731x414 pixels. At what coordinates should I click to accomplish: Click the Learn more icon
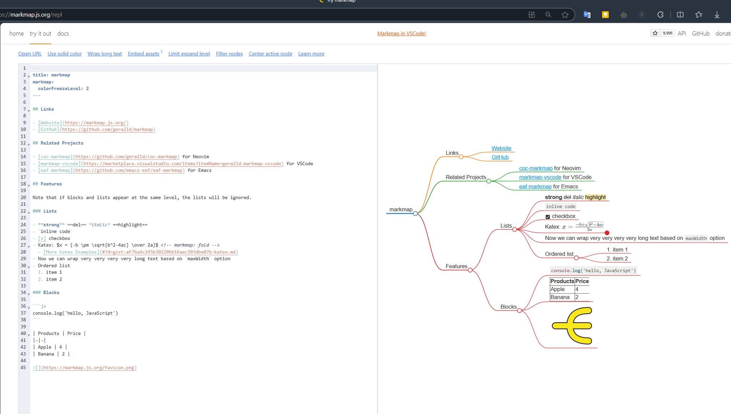click(311, 53)
